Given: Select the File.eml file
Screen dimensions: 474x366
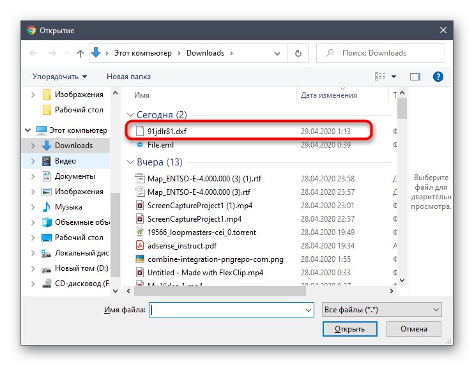Looking at the screenshot, I should pyautogui.click(x=160, y=145).
